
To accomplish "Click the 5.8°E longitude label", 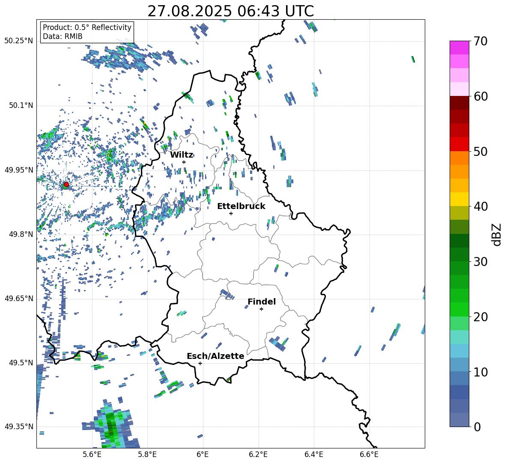I will click(x=147, y=454).
